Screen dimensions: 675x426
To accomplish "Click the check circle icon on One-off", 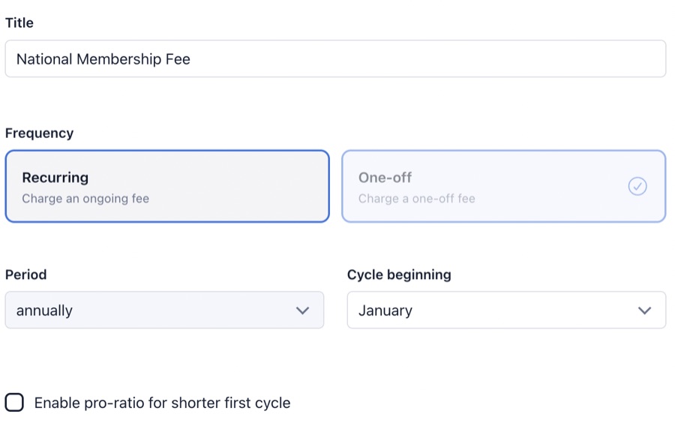I will [x=637, y=186].
